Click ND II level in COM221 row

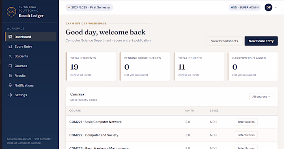pos(213,122)
